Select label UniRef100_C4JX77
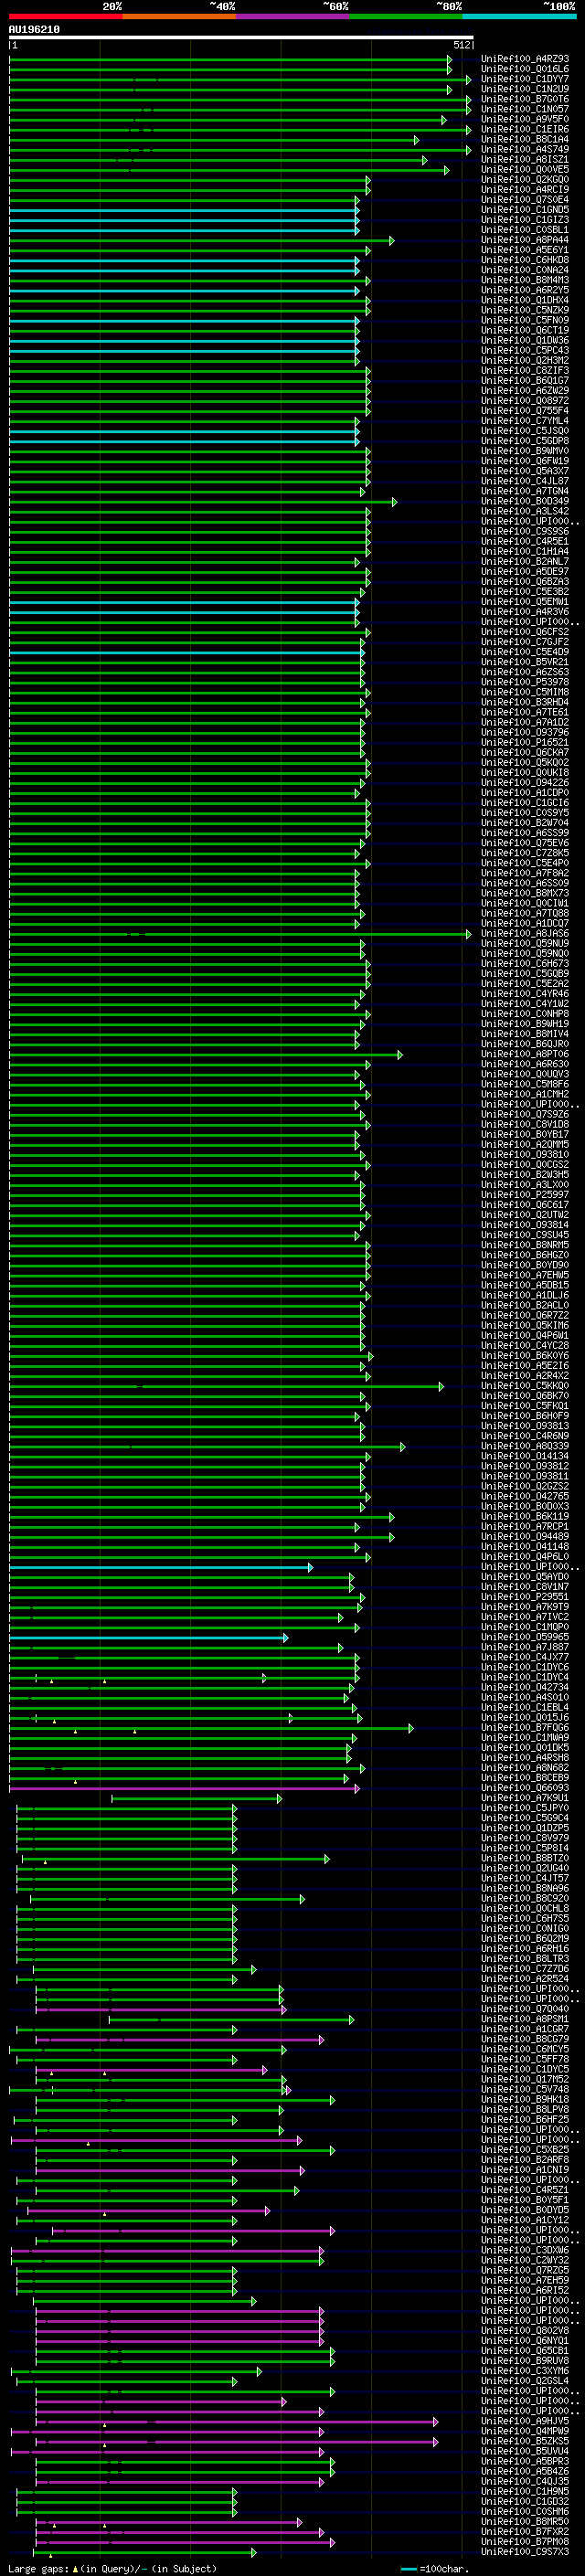 click(525, 1658)
